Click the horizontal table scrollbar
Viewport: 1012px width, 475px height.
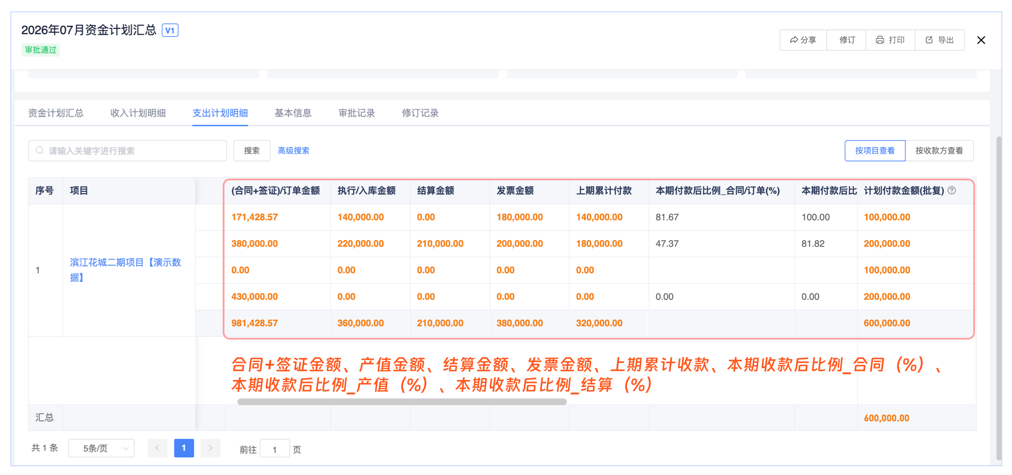[x=402, y=402]
